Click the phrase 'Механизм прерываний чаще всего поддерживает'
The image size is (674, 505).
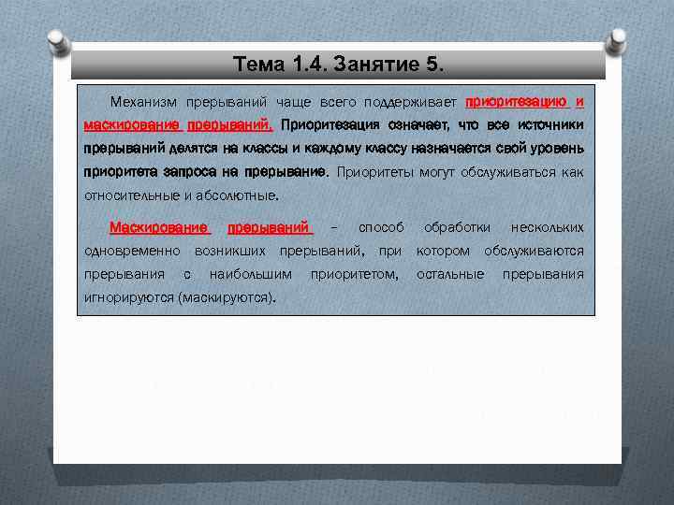pos(284,103)
